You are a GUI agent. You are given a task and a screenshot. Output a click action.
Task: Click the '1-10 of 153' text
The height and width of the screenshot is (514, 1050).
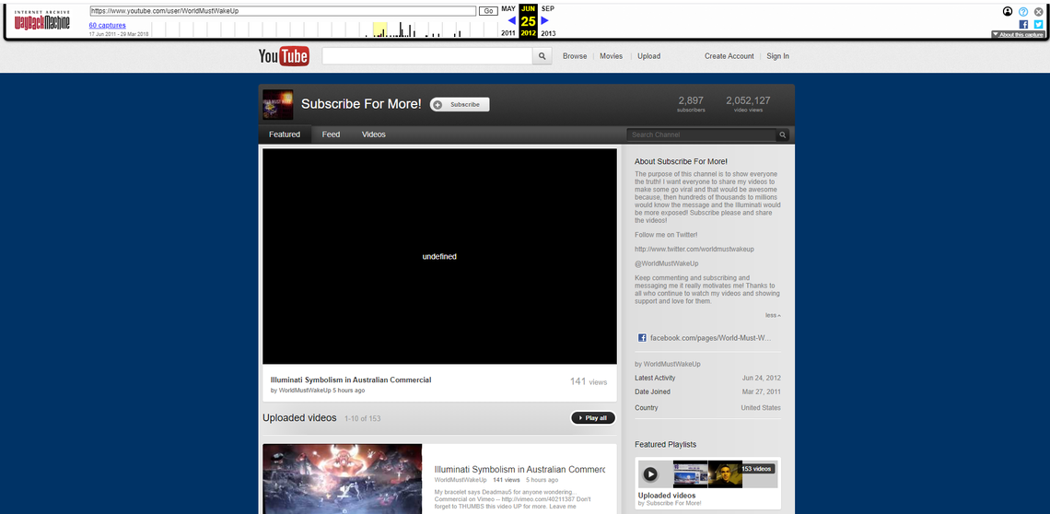[362, 419]
